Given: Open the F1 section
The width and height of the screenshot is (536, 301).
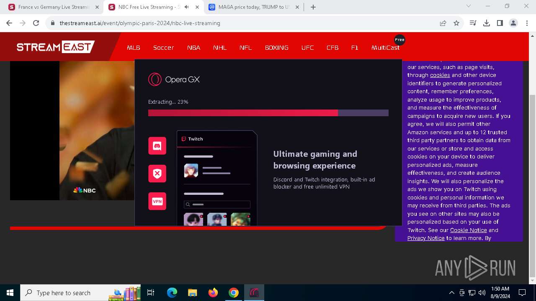Looking at the screenshot, I should pos(355,48).
